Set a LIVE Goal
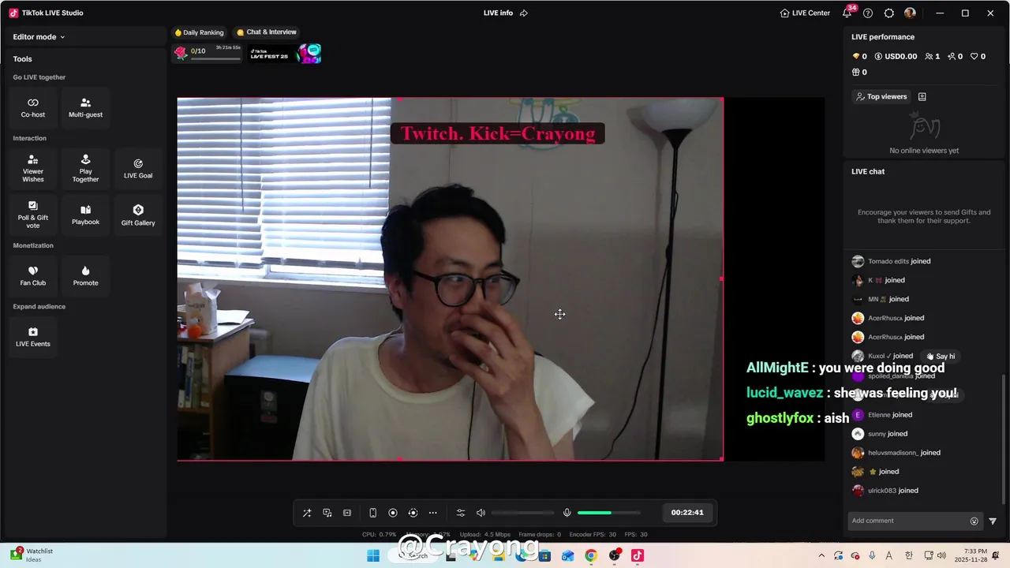 pyautogui.click(x=138, y=168)
